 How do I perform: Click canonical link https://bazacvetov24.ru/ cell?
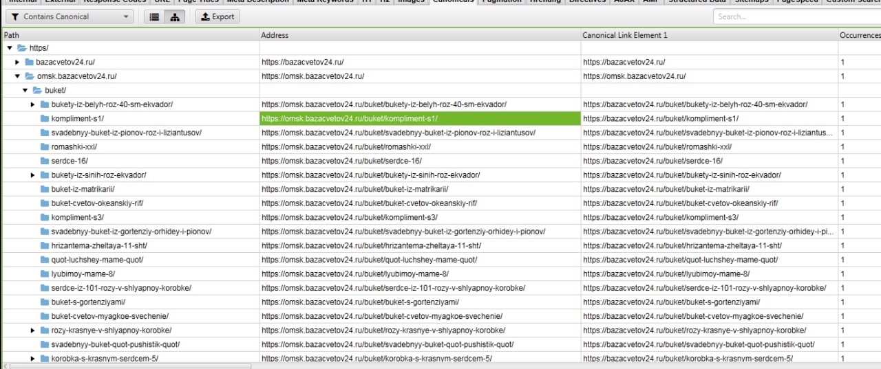pos(624,62)
